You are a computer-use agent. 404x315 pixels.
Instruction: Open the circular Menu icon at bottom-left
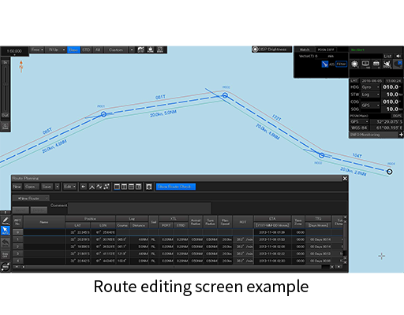tap(6, 266)
